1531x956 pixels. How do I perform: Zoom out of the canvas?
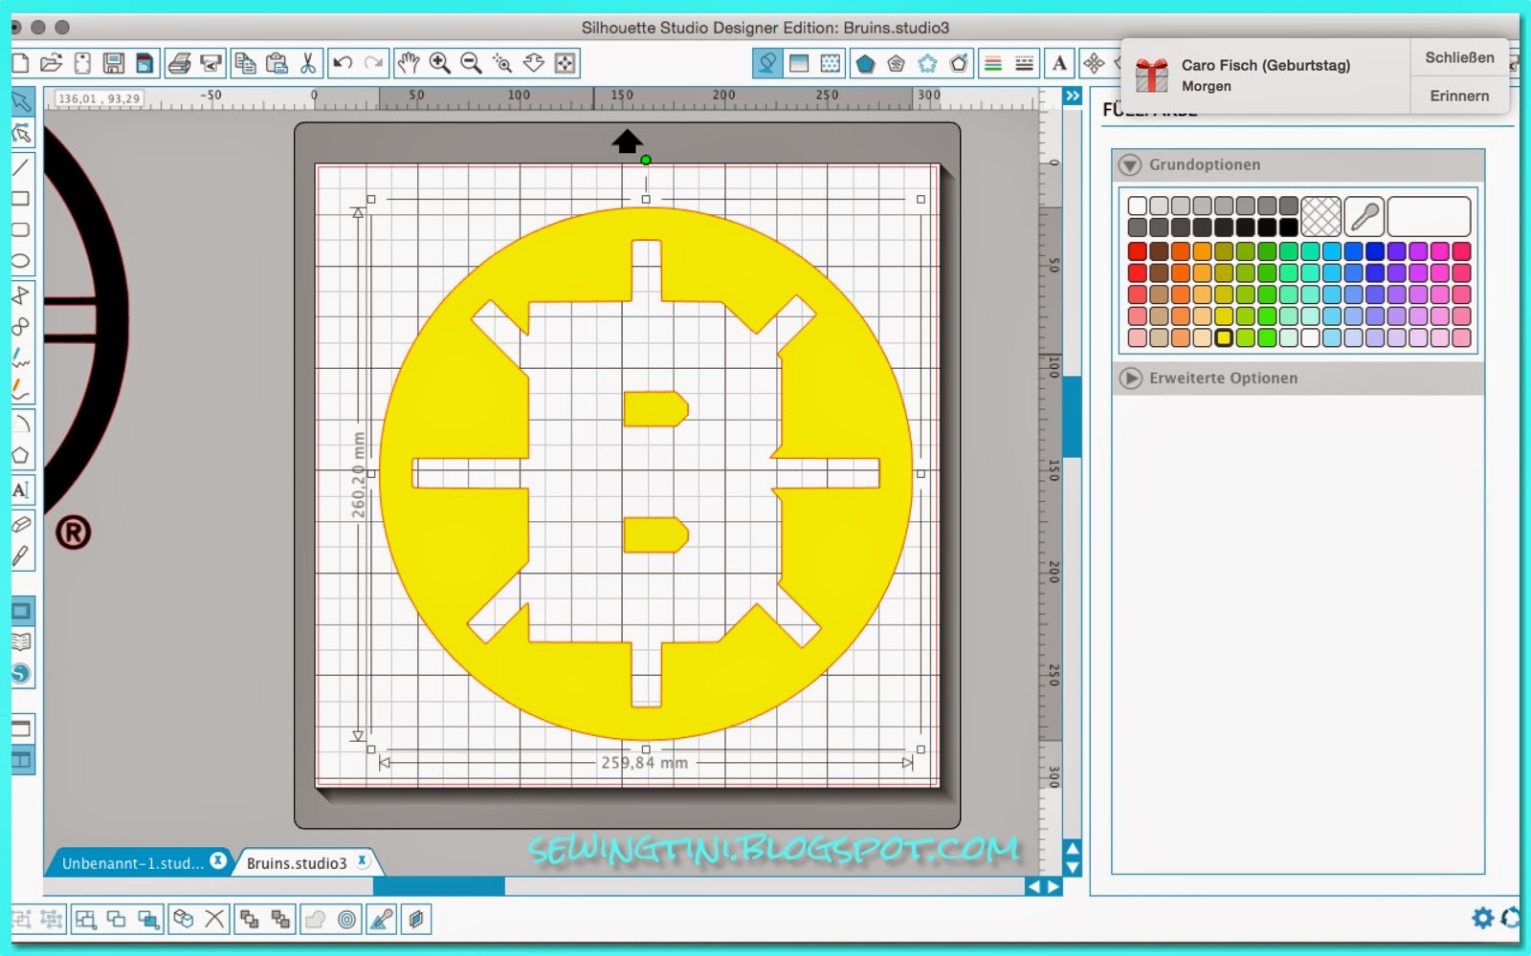(x=471, y=63)
